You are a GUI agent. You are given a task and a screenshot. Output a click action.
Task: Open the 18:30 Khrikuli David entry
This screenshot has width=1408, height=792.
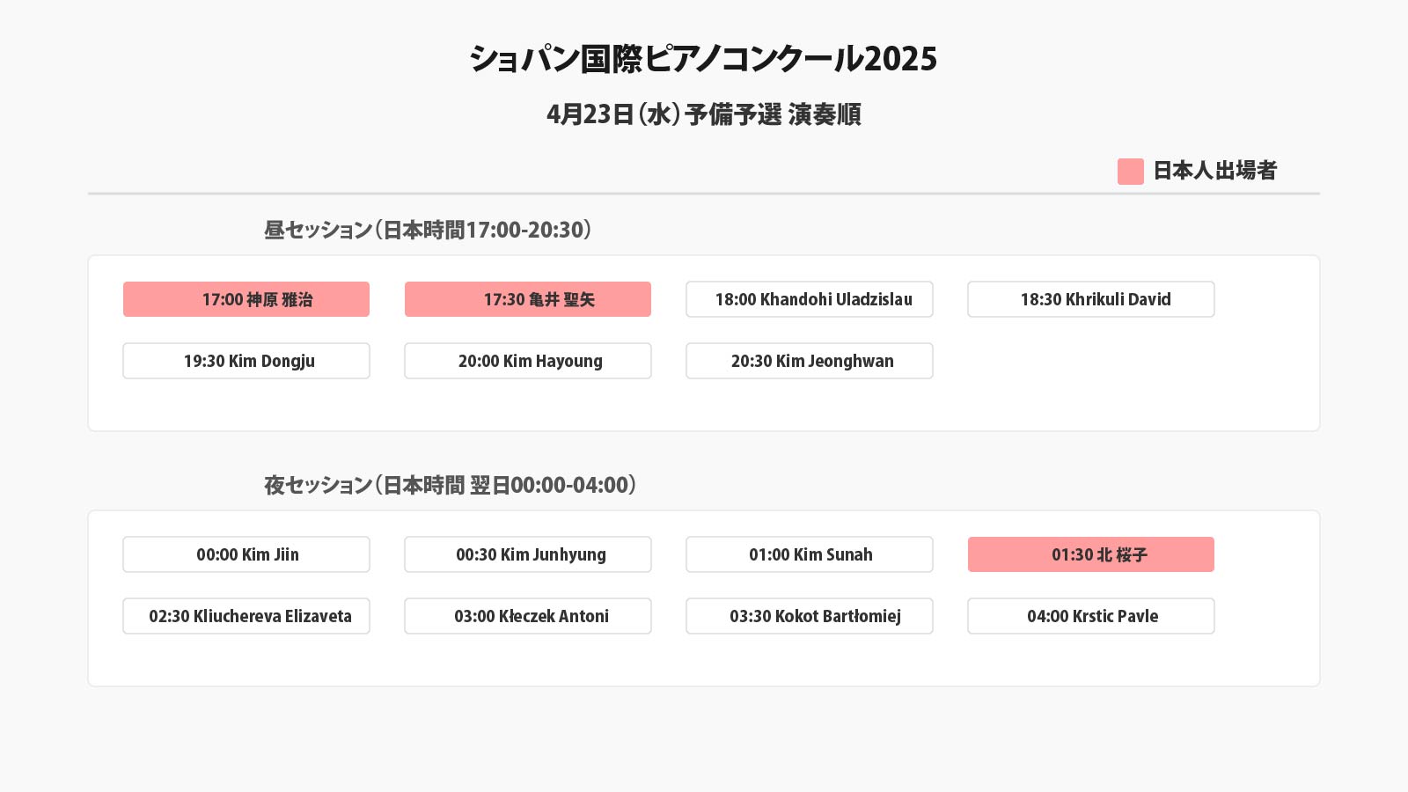(1091, 299)
